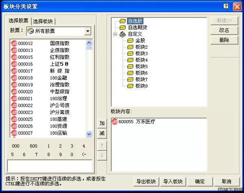Click the 000023 沪分离债 stock icon
The image size is (244, 193).
point(14,112)
